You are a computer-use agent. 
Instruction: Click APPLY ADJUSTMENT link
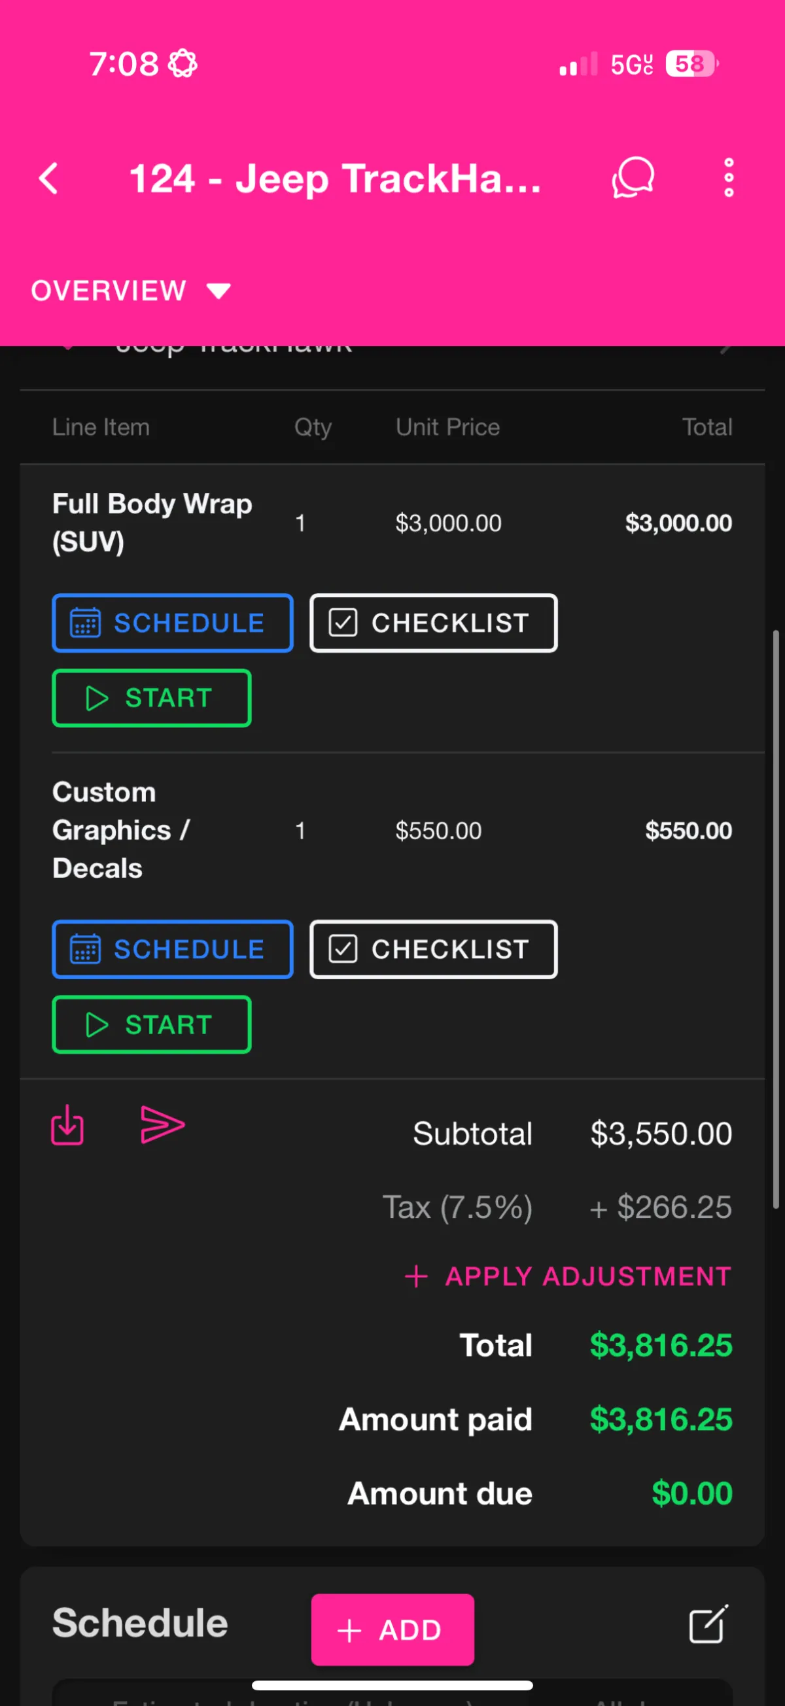click(x=568, y=1276)
